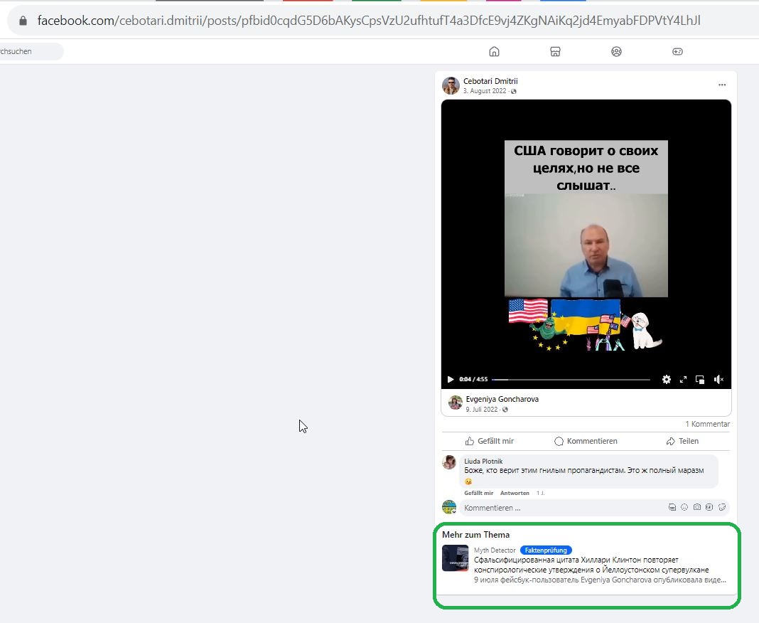Click the 9. Juli 2022 original post date
759x623 pixels.
point(482,410)
